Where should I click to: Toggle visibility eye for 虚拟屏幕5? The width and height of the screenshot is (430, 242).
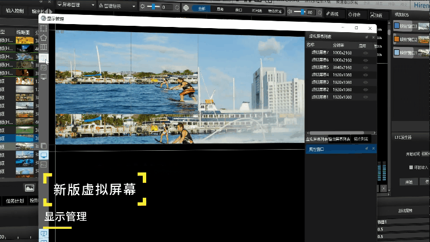[365, 68]
